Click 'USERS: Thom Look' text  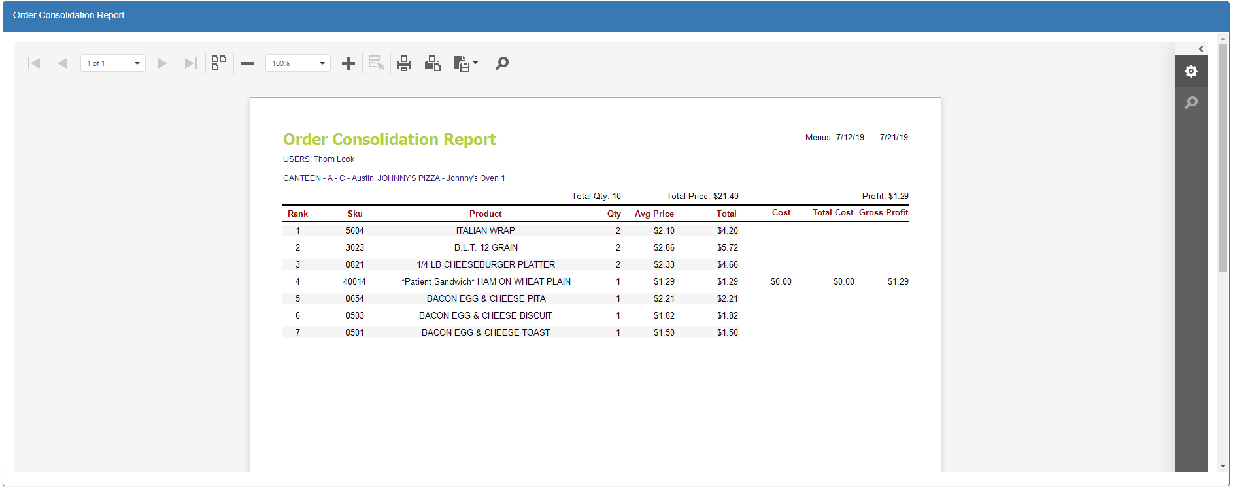click(318, 159)
